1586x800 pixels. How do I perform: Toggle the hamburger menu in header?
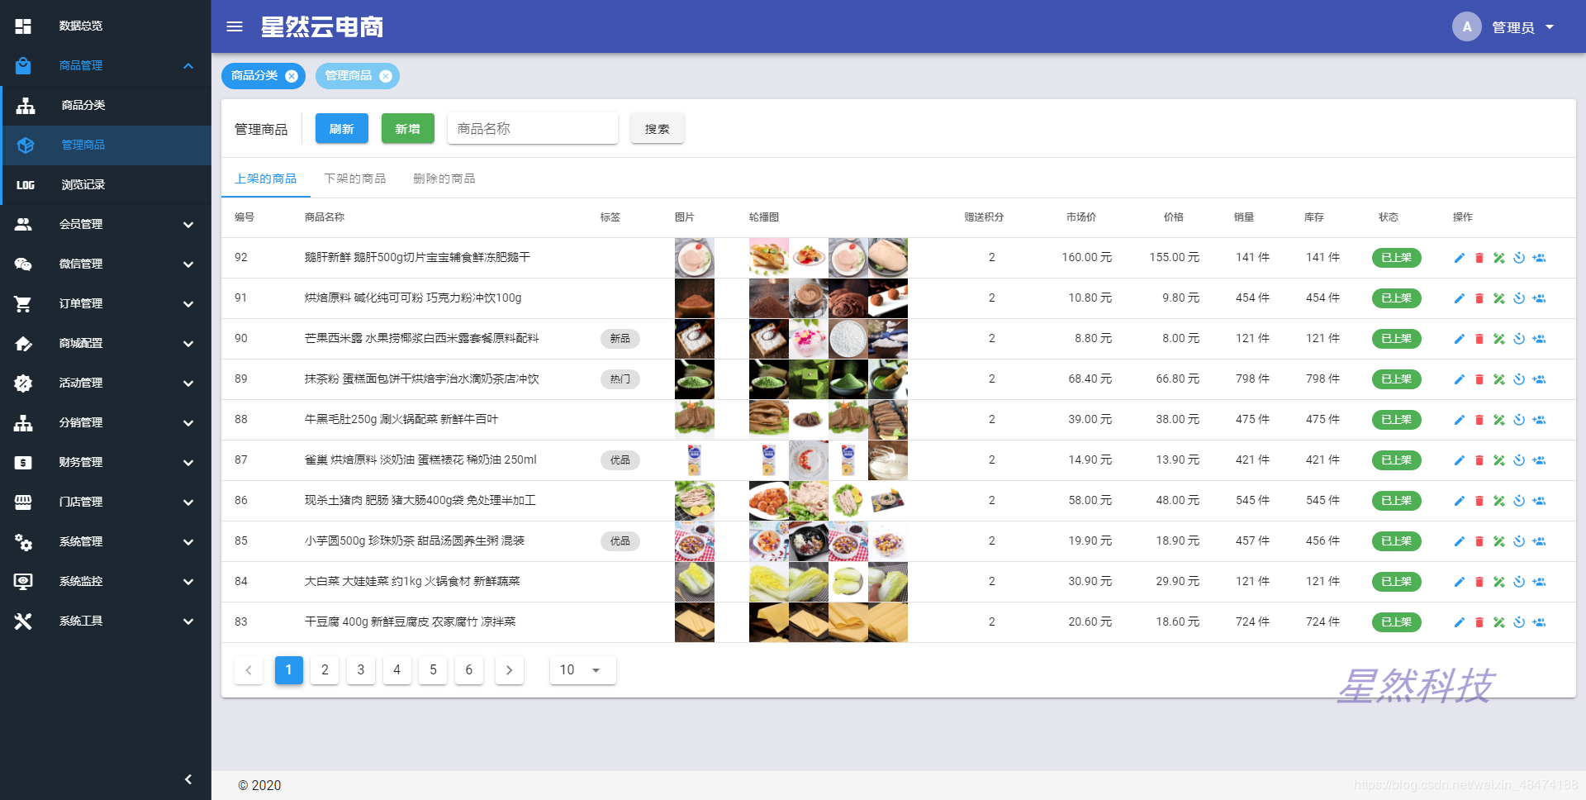pyautogui.click(x=235, y=26)
